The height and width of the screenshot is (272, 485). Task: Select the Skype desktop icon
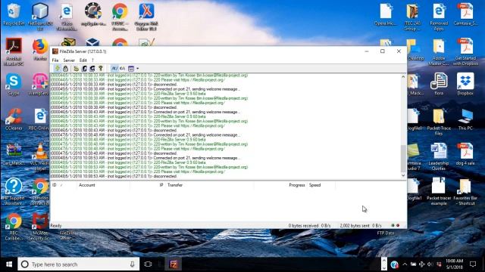point(14,84)
